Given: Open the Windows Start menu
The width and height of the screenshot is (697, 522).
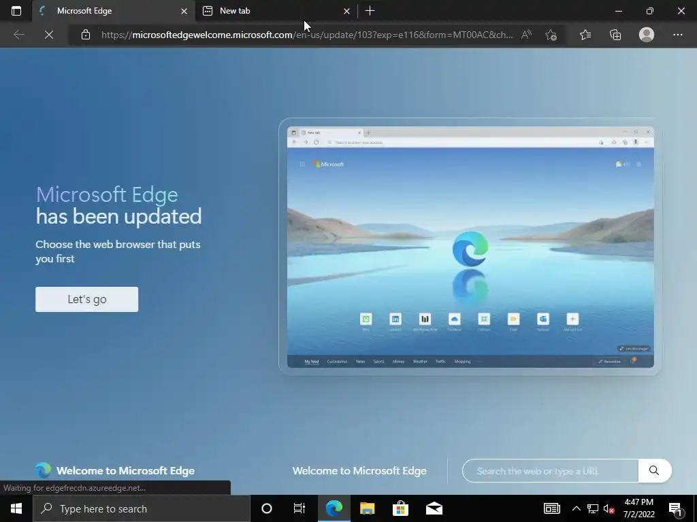Looking at the screenshot, I should pos(16,508).
